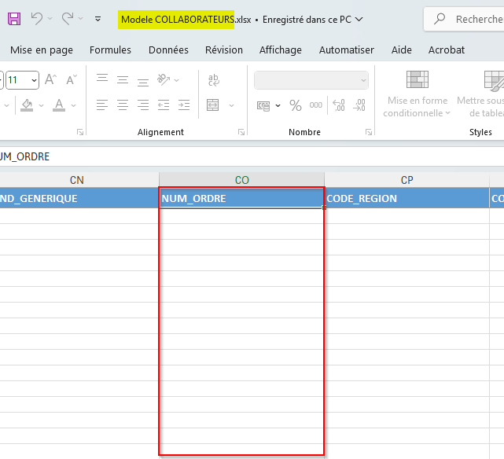The image size is (504, 459).
Task: Open the Formules ribbon tab
Action: pos(110,50)
